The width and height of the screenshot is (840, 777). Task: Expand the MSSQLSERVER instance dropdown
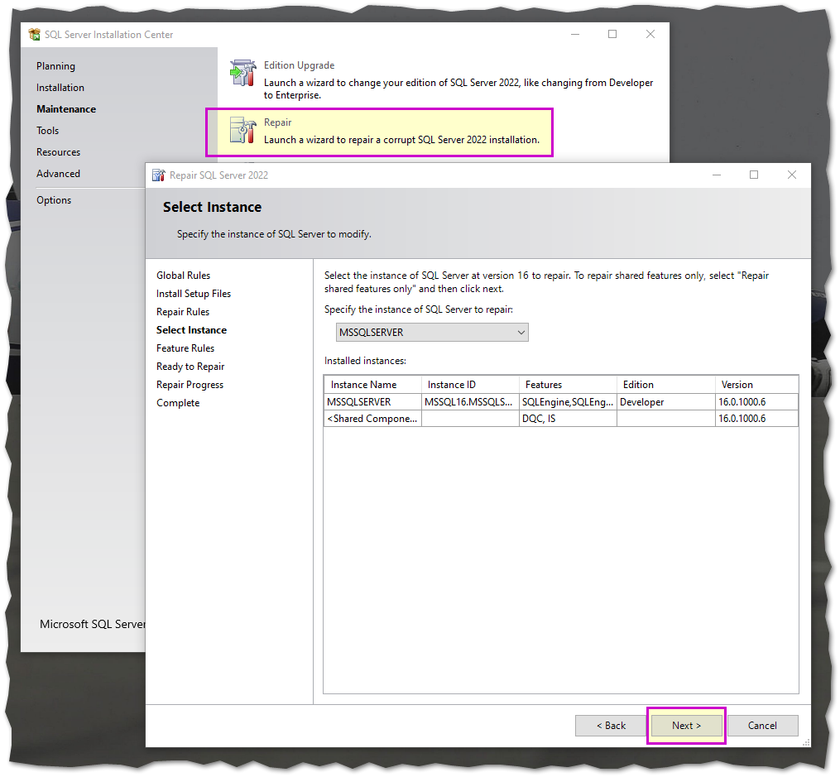(432, 333)
